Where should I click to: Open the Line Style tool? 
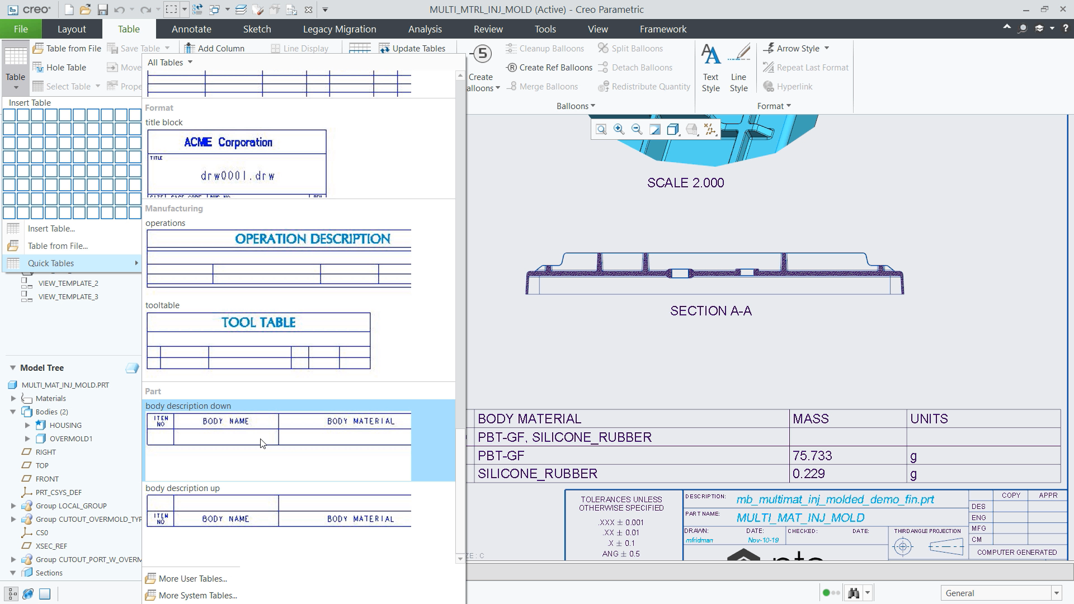[738, 68]
